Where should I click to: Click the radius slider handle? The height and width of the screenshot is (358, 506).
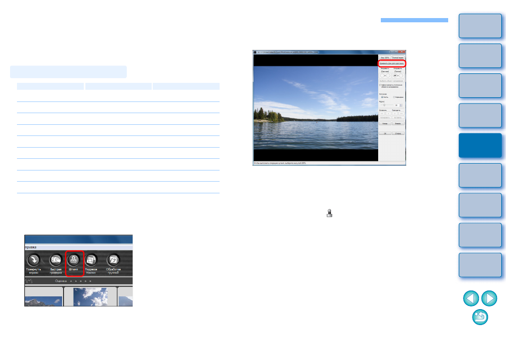click(x=385, y=105)
